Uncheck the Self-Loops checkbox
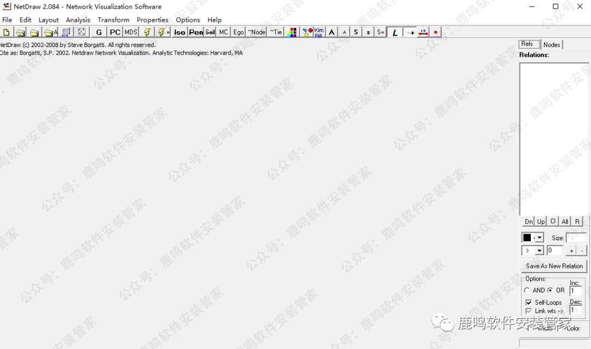The height and width of the screenshot is (349, 591). (x=529, y=303)
